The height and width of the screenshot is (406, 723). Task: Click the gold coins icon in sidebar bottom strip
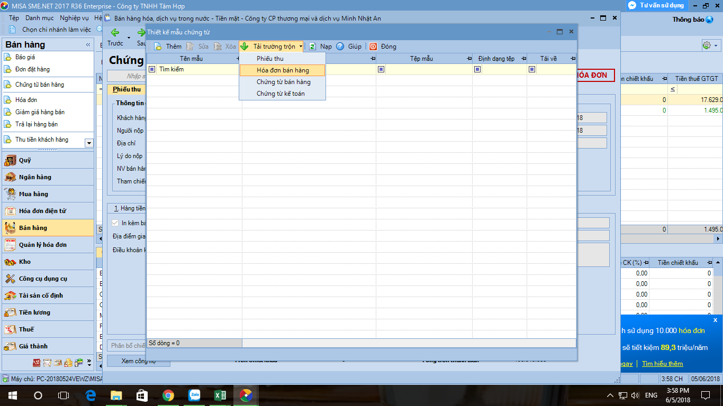coord(68,363)
